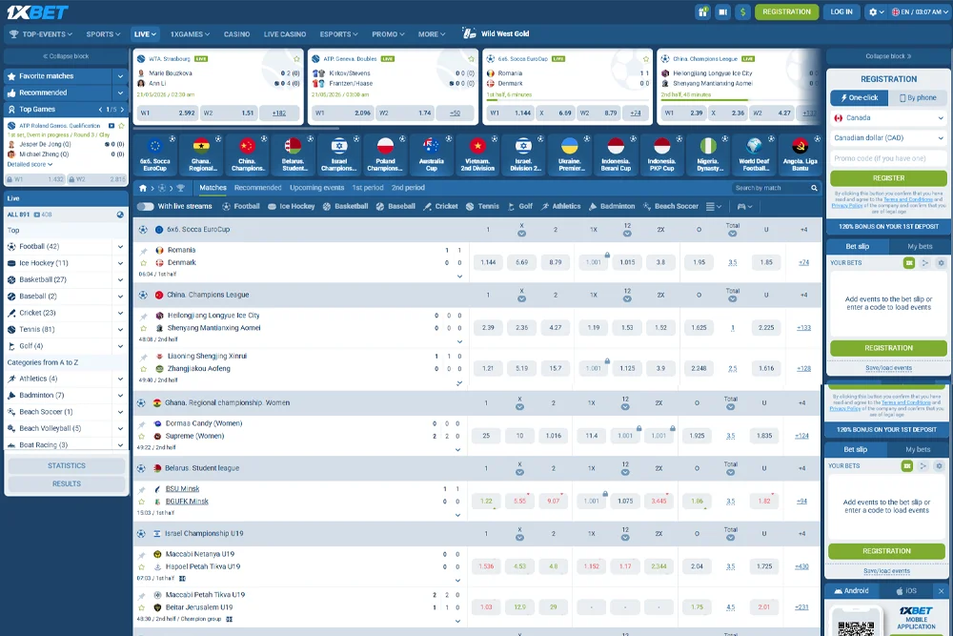This screenshot has height=636, width=953.
Task: Click the top REGISTRATION button
Action: point(786,11)
